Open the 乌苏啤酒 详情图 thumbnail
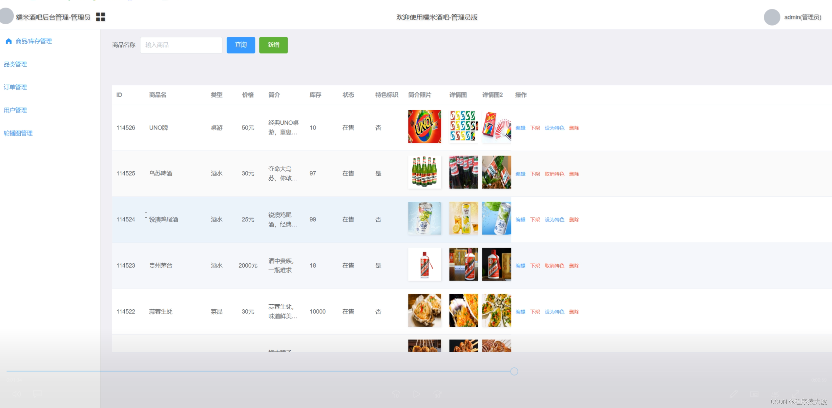 464,172
